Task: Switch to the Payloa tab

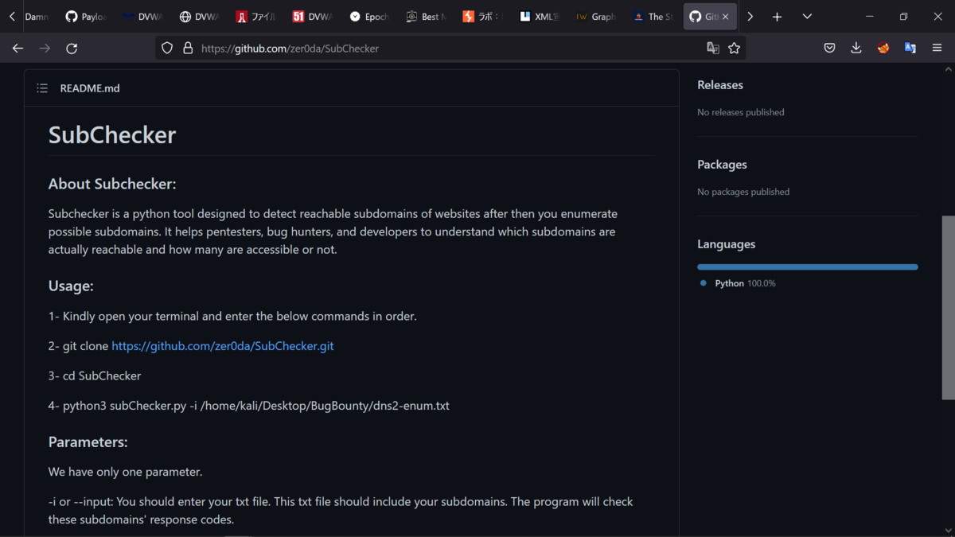Action: tap(85, 17)
